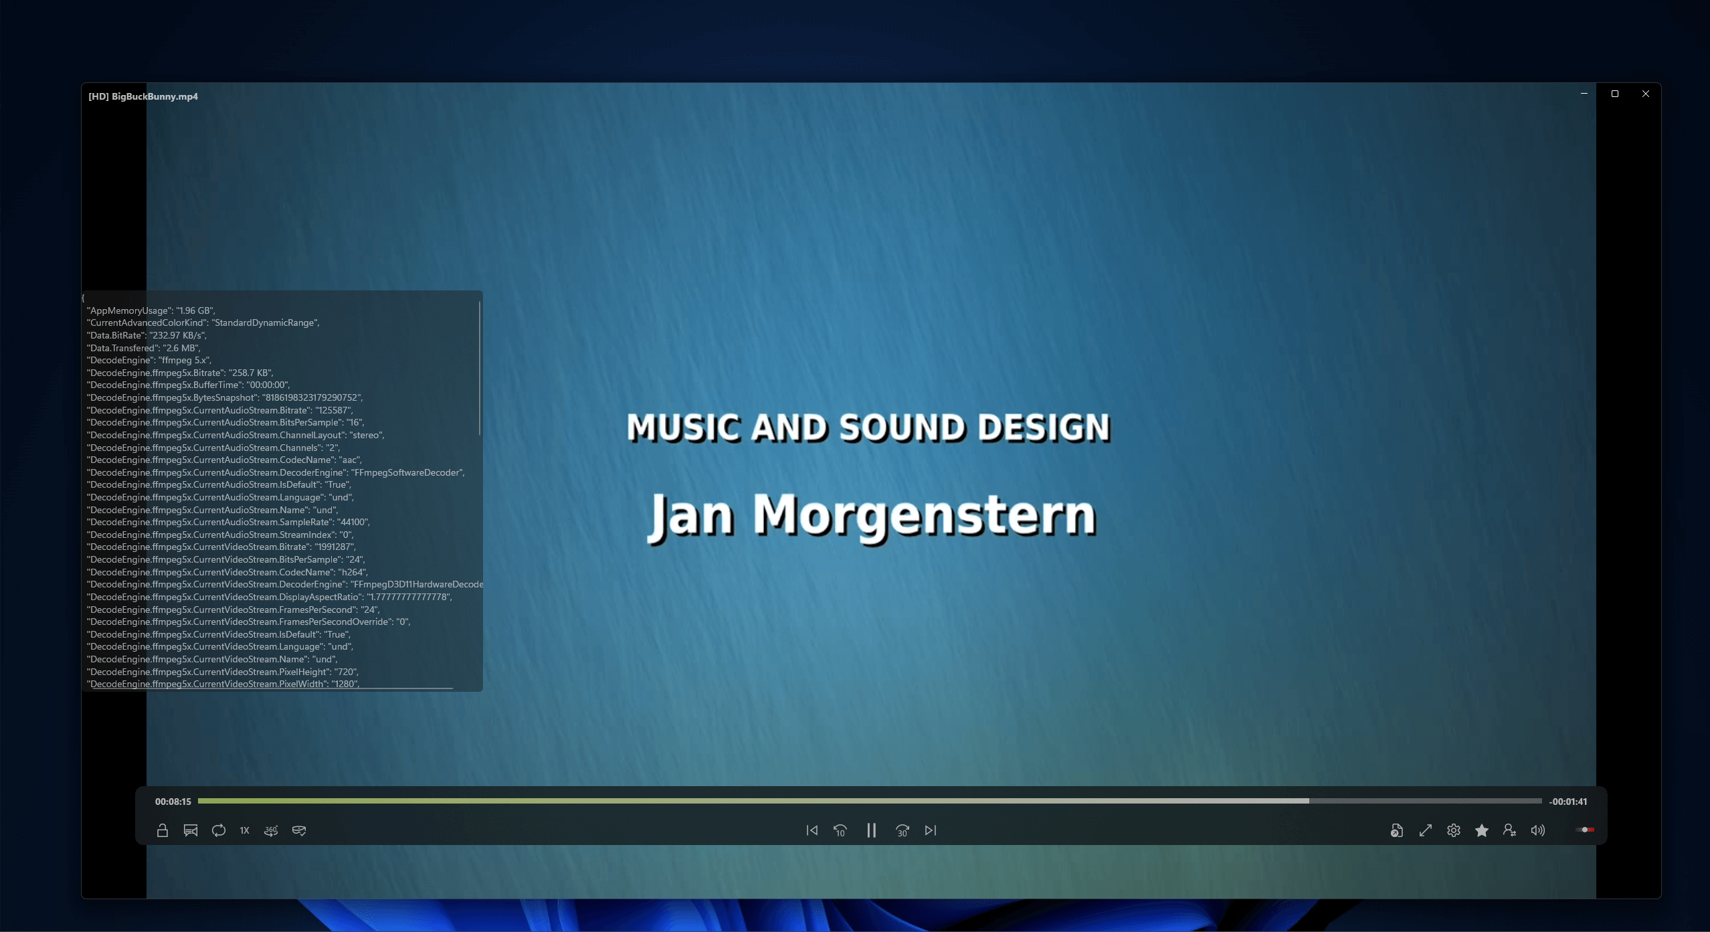Click the playback seek progress bar
This screenshot has height=932, width=1710.
coord(870,801)
